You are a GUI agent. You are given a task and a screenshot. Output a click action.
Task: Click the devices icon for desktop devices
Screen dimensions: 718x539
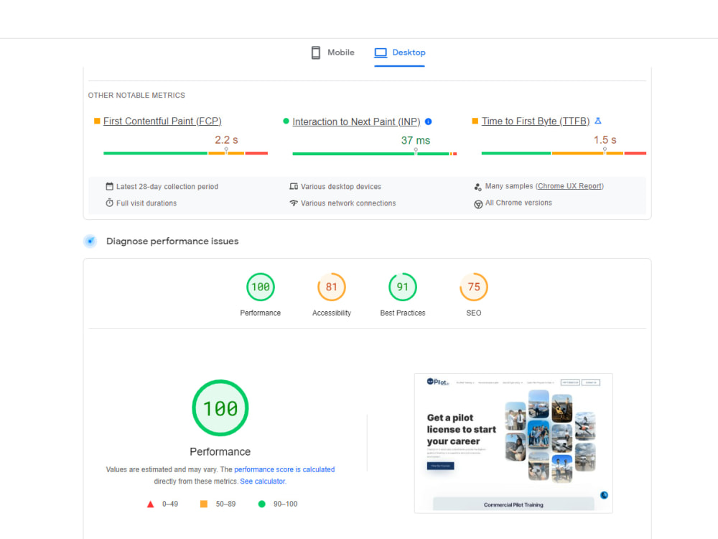[294, 186]
